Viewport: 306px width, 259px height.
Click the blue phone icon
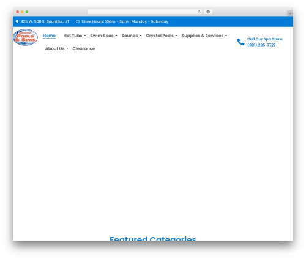[241, 42]
